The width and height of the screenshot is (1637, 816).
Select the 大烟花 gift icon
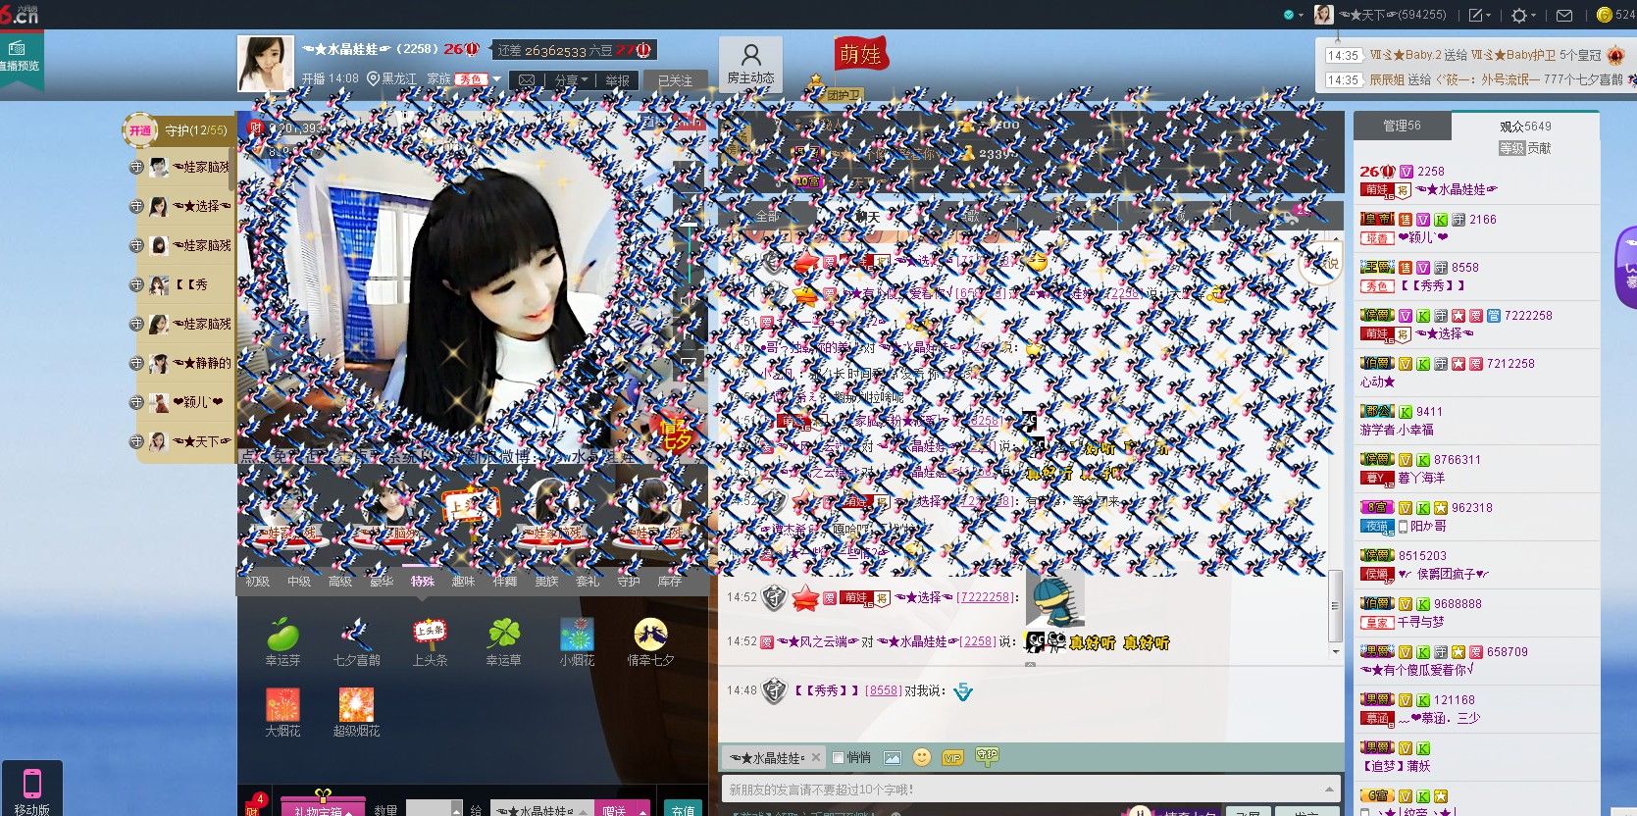point(282,704)
